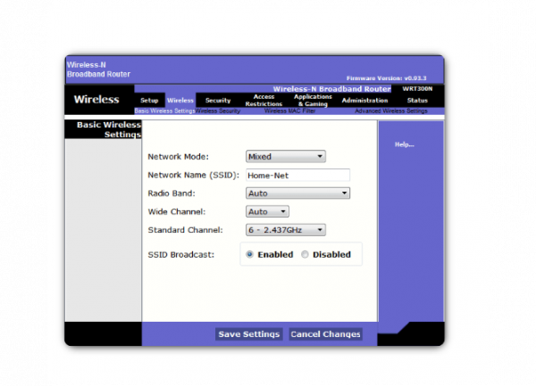The height and width of the screenshot is (386, 536).
Task: Open Wireless Security sub-tab
Action: (x=218, y=111)
